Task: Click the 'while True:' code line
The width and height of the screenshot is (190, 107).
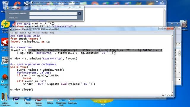Action: (19, 67)
